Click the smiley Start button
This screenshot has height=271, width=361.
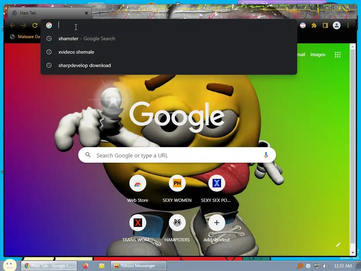coord(10,265)
